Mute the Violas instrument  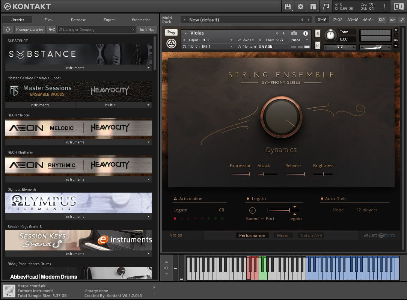click(x=318, y=46)
